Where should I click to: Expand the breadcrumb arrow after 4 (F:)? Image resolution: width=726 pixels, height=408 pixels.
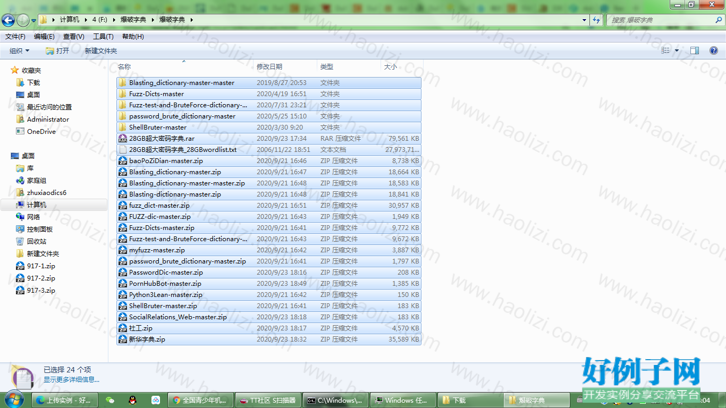[x=113, y=20]
